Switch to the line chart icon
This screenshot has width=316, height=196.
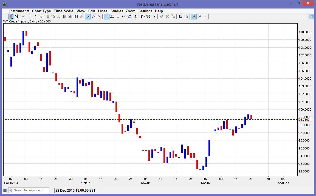click(22, 16)
